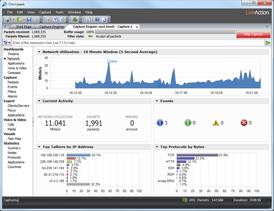Image resolution: width=274 pixels, height=211 pixels.
Task: Click the Stop Capture button
Action: pyautogui.click(x=253, y=34)
